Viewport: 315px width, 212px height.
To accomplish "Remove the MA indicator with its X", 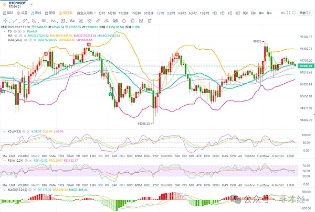I will point(25,36).
